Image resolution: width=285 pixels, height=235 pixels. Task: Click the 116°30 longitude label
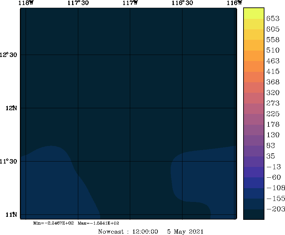182,3
